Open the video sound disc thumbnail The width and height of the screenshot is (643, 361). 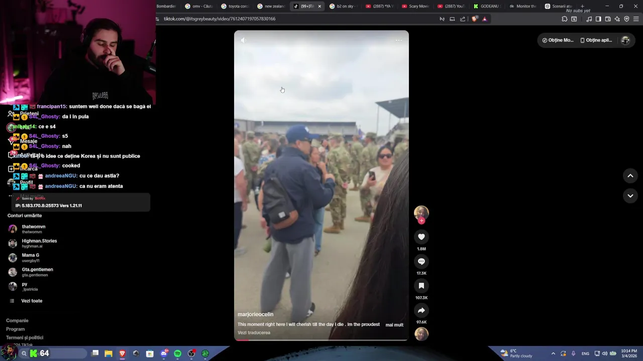click(421, 334)
